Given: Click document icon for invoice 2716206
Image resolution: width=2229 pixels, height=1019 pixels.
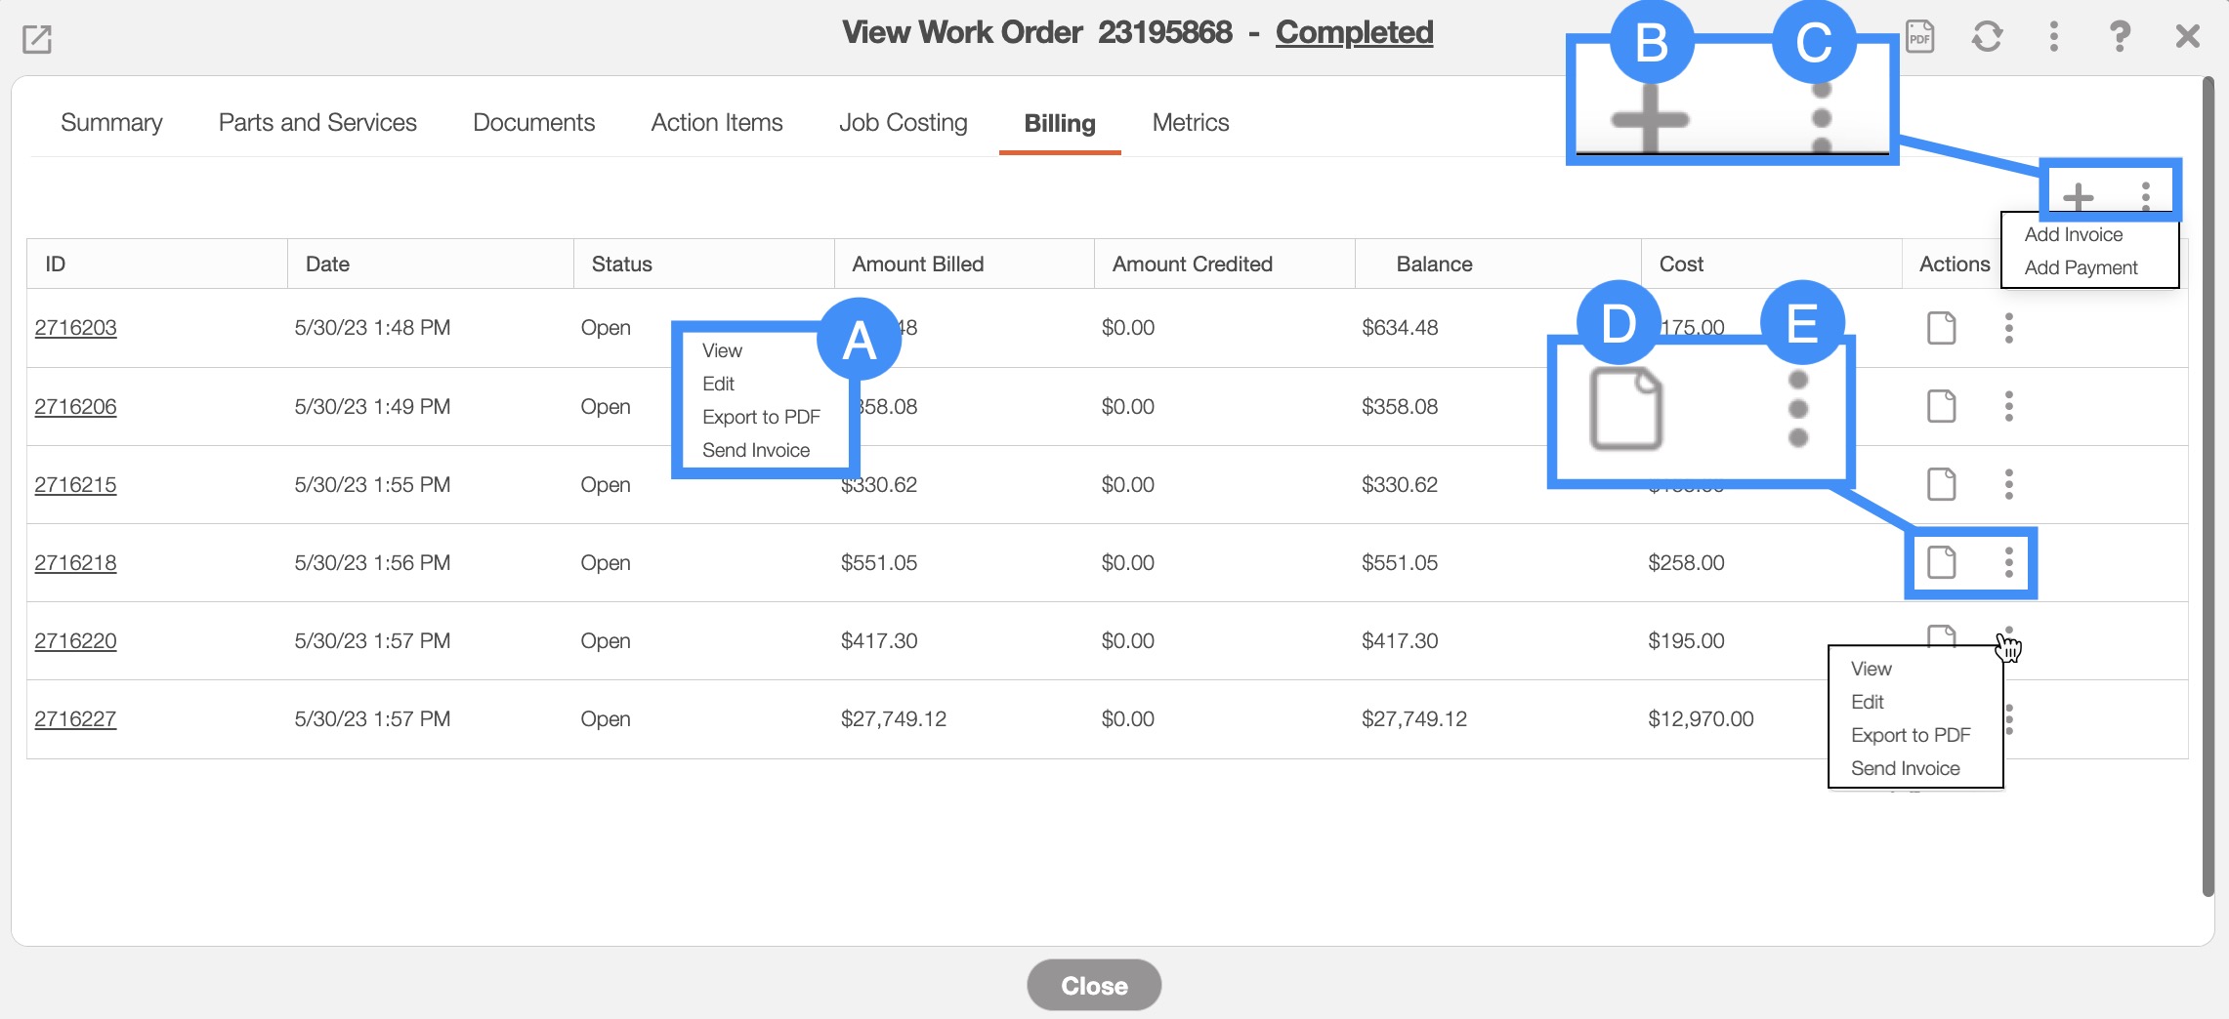Looking at the screenshot, I should click(1941, 406).
